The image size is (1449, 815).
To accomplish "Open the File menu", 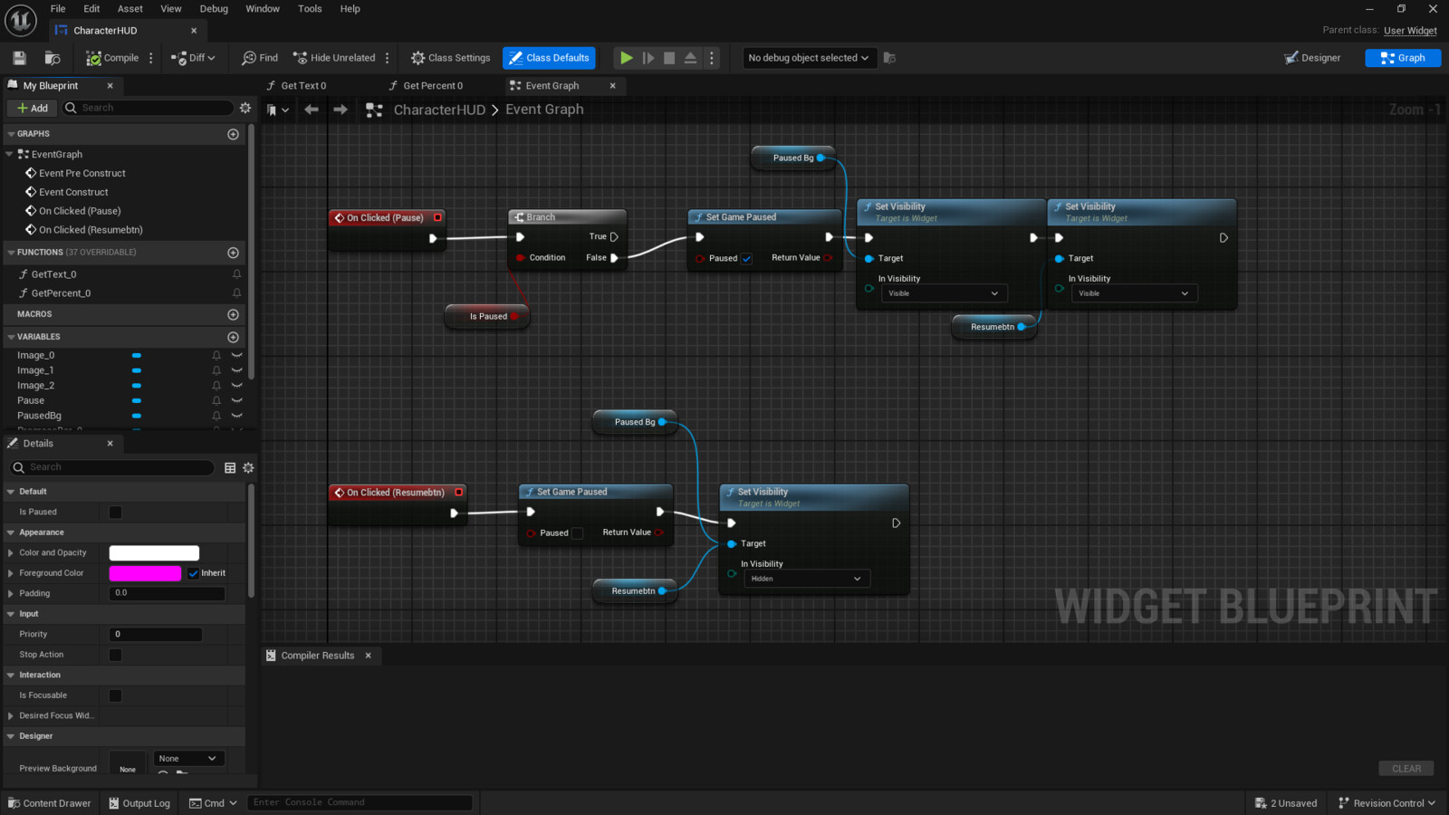I will pyautogui.click(x=58, y=9).
